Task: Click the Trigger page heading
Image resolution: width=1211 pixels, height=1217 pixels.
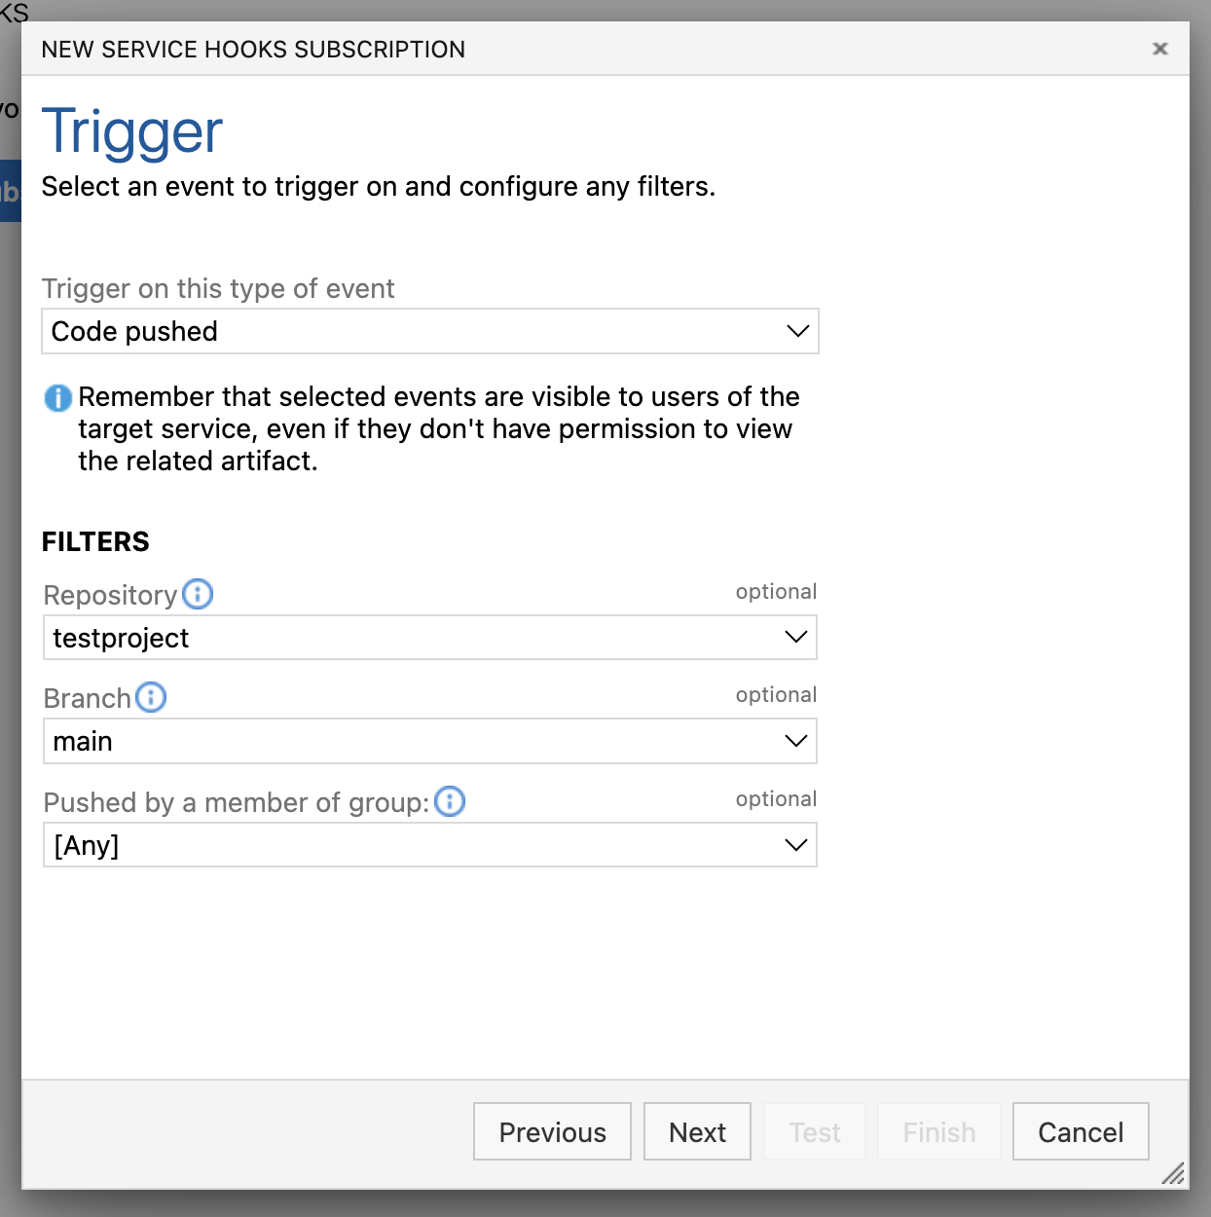Action: 131,132
